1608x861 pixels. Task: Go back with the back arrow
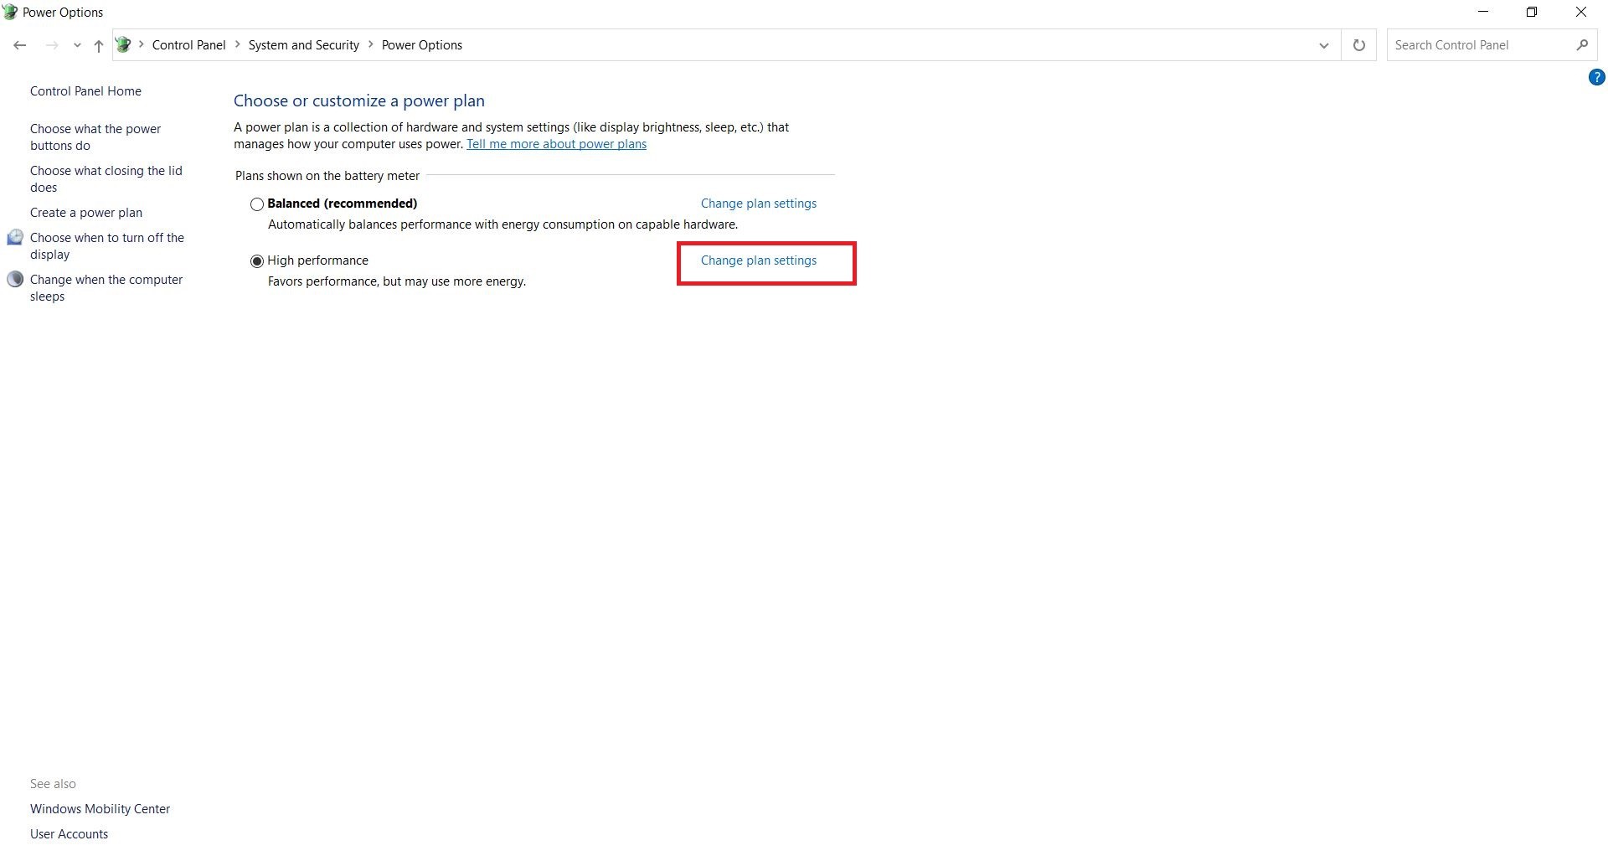[x=20, y=45]
